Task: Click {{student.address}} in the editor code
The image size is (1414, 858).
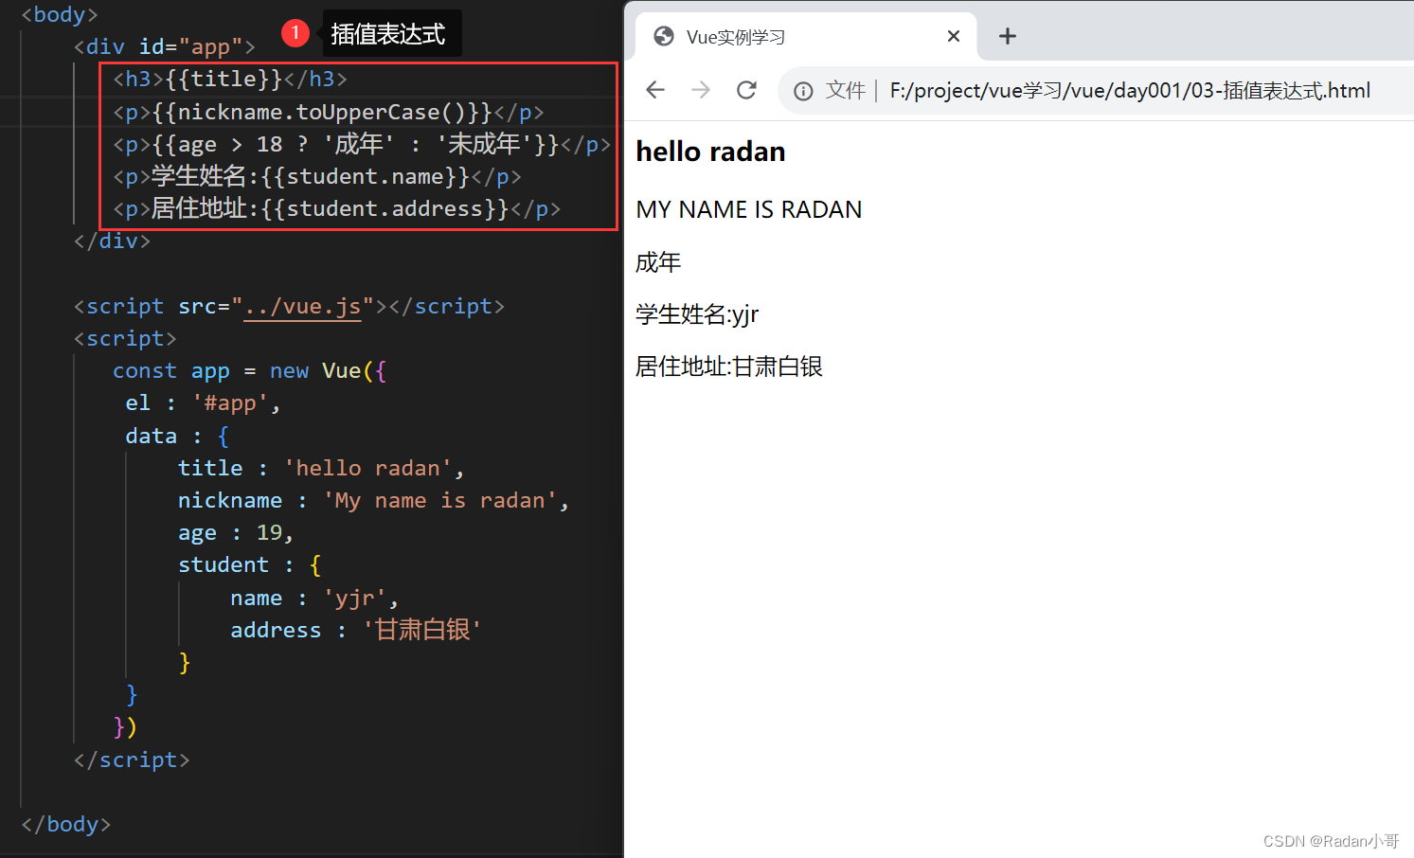Action: (385, 208)
